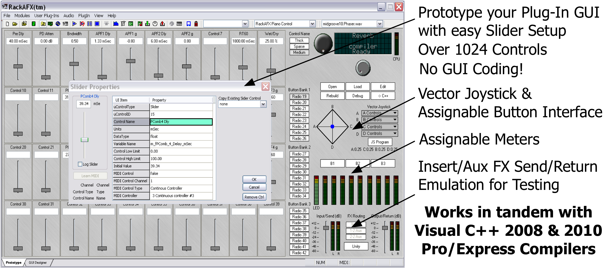Click the green sound card toolbar icon
Image resolution: width=606 pixels, height=268 pixels.
pos(50,24)
